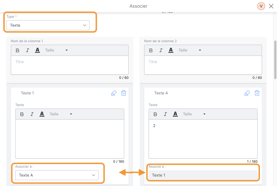Click eraser icon for Texte 1

point(114,93)
